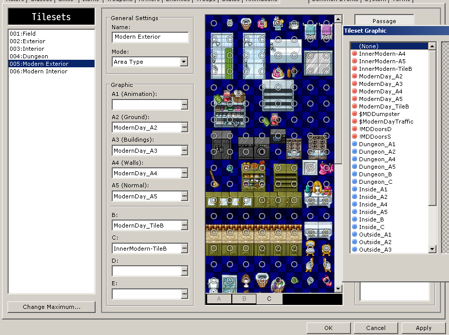Choose InnerModern-TileB in graphic list
The width and height of the screenshot is (449, 335).
pos(390,69)
